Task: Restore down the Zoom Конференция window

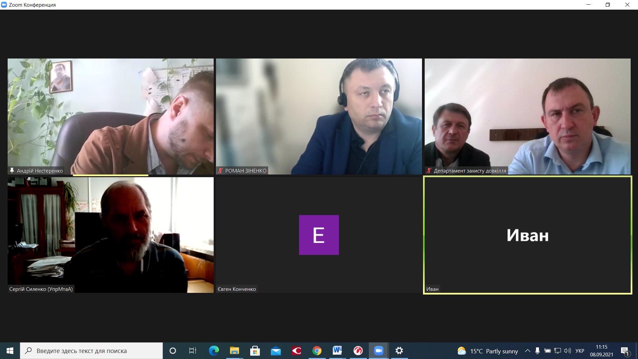Action: point(608,5)
